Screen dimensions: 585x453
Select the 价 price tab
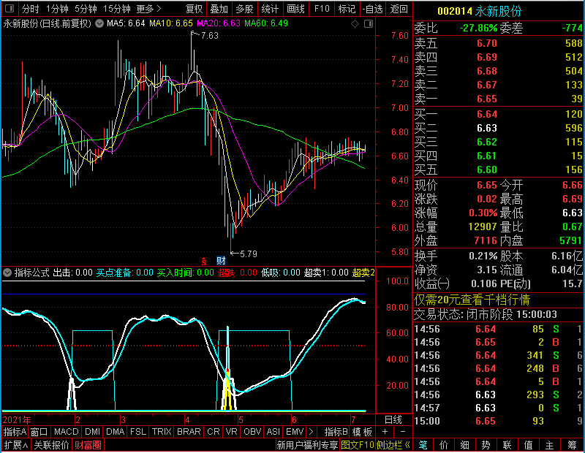coord(444,445)
